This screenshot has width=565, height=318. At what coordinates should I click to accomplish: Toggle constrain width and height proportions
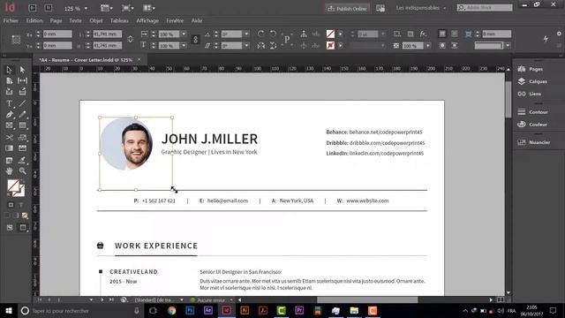(x=131, y=39)
